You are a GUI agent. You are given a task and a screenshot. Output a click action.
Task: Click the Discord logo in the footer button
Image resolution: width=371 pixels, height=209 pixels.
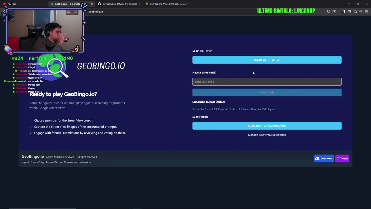317,158
